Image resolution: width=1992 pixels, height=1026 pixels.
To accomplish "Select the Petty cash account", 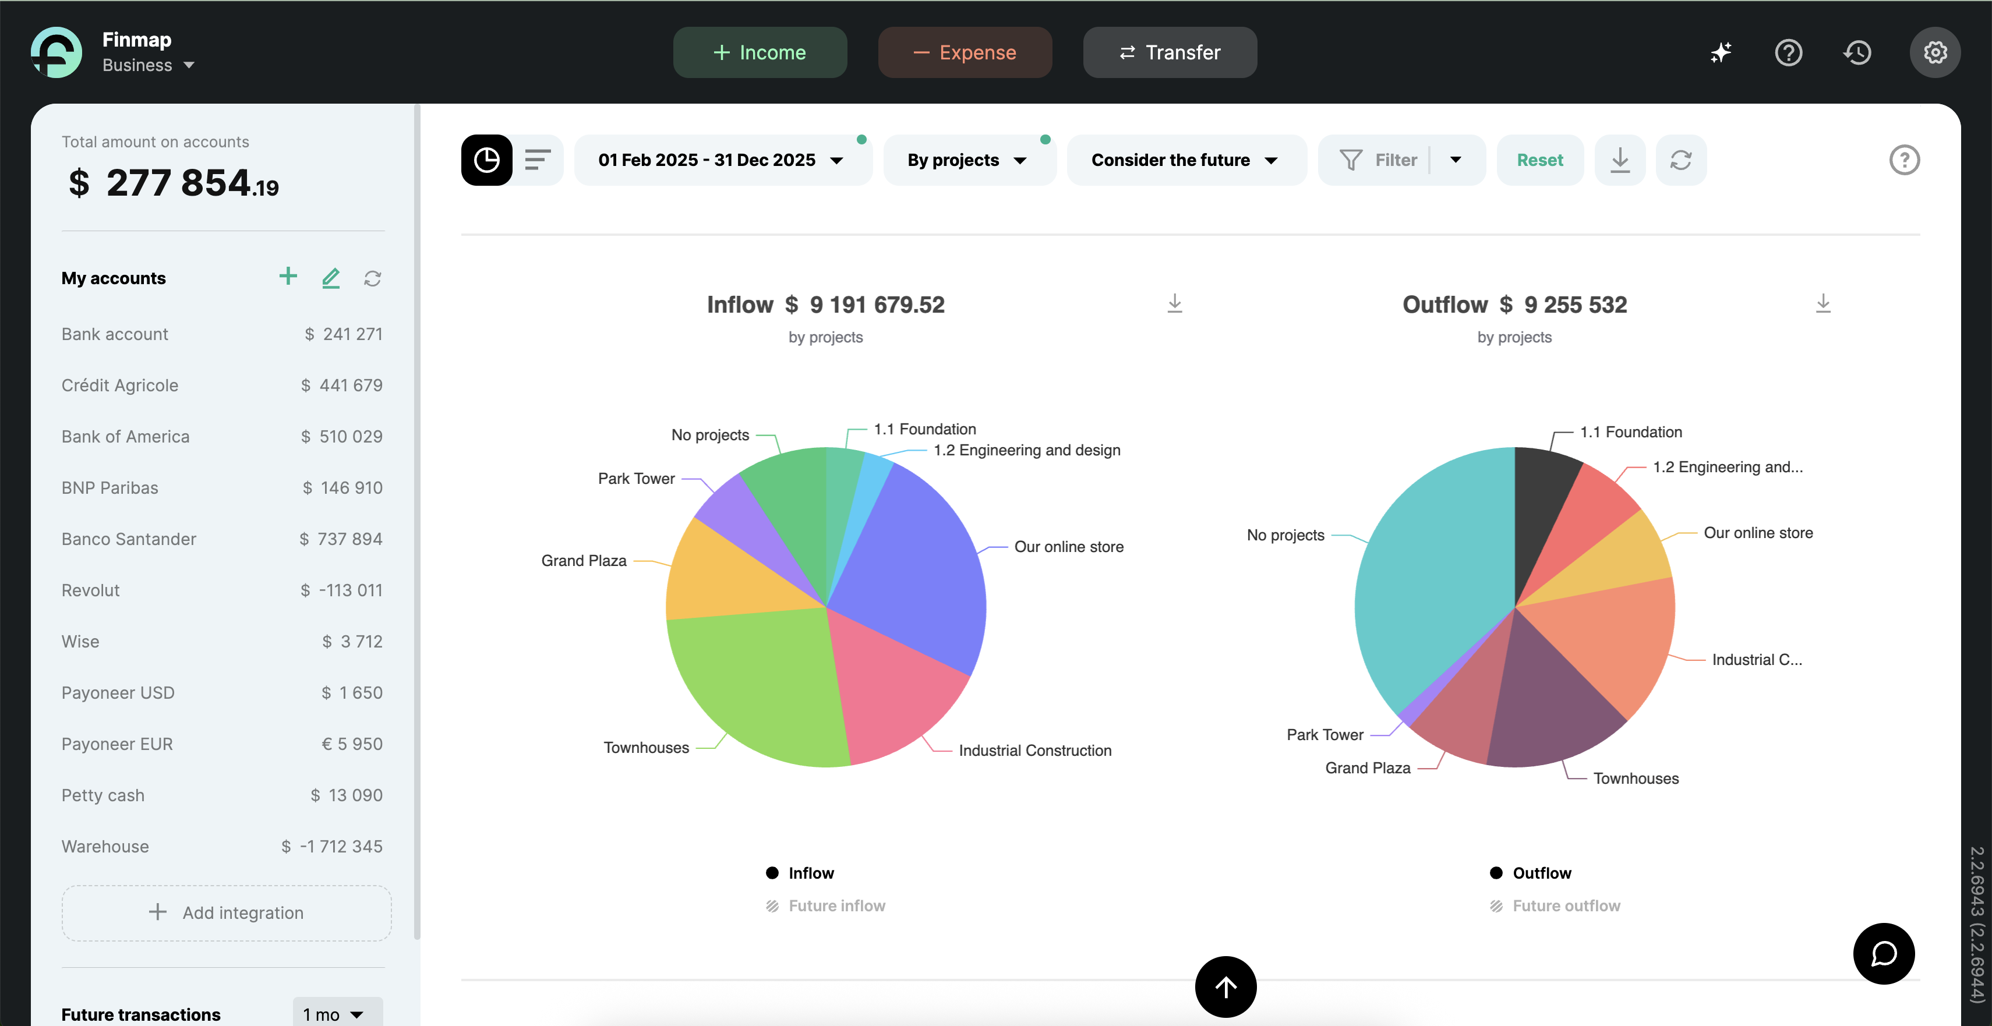I will coord(222,795).
